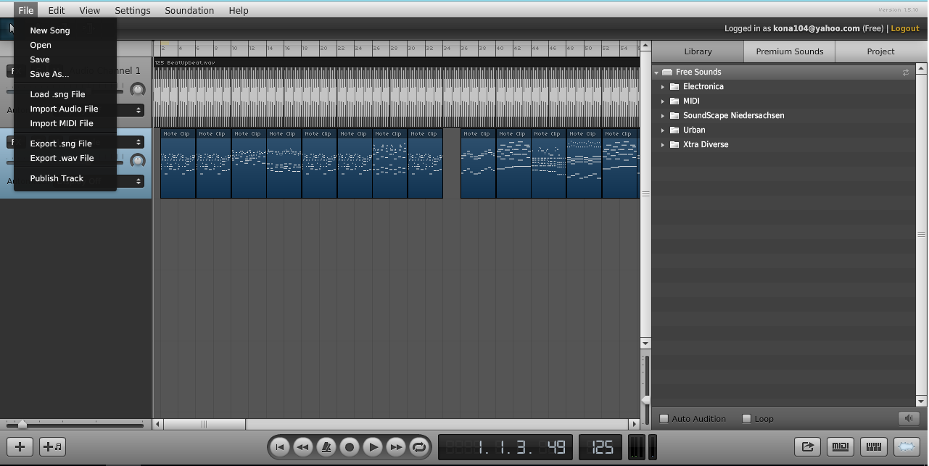
Task: Choose New Song from the File menu
Action: coord(50,30)
